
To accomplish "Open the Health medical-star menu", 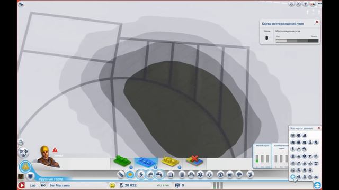I will pos(200,174).
